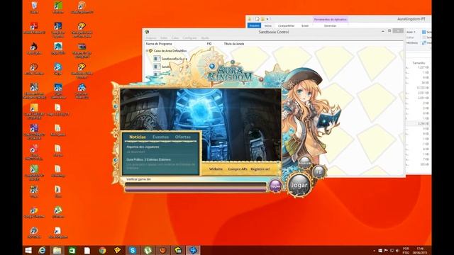Viewport: 454px width, 255px height.
Task: Minimize the Sandboxie Control window
Action: (383, 31)
